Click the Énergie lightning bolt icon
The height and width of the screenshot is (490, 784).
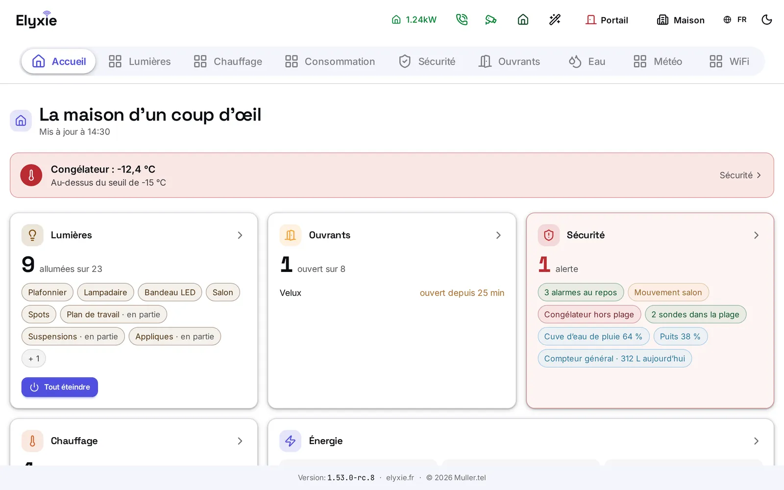[x=291, y=441]
